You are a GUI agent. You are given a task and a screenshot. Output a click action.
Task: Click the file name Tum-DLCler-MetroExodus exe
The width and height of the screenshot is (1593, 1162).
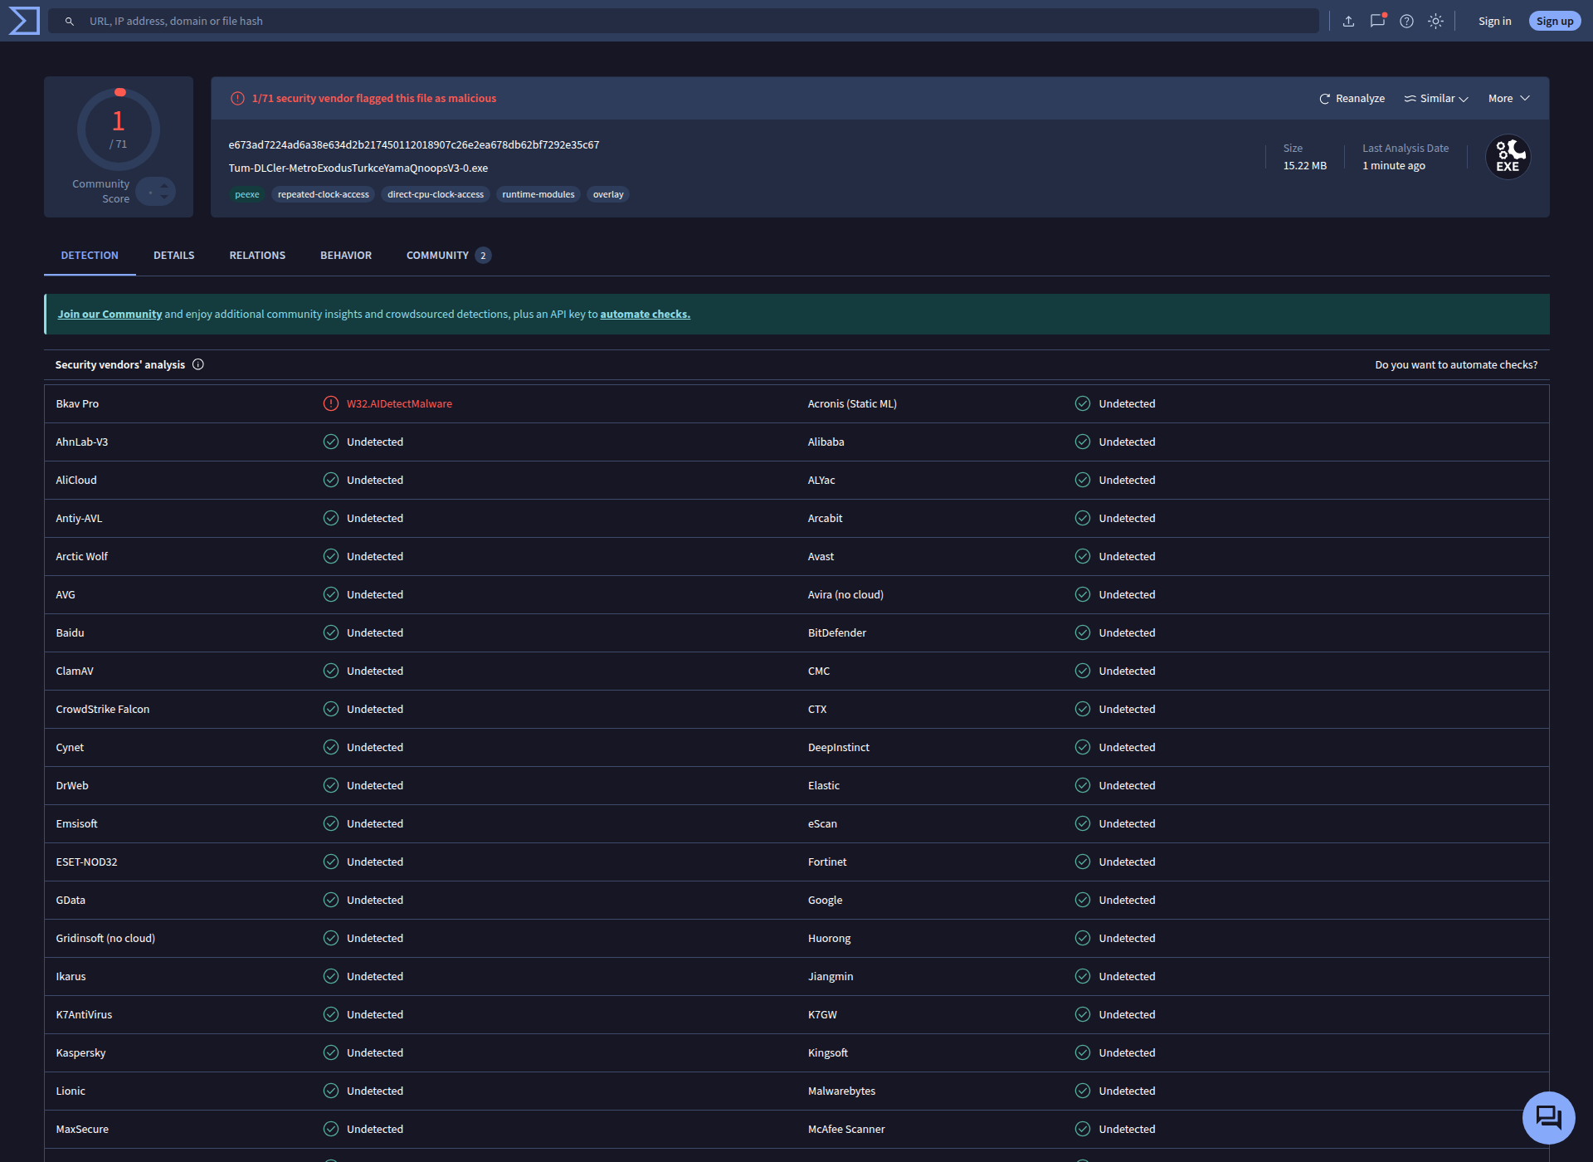pos(358,168)
